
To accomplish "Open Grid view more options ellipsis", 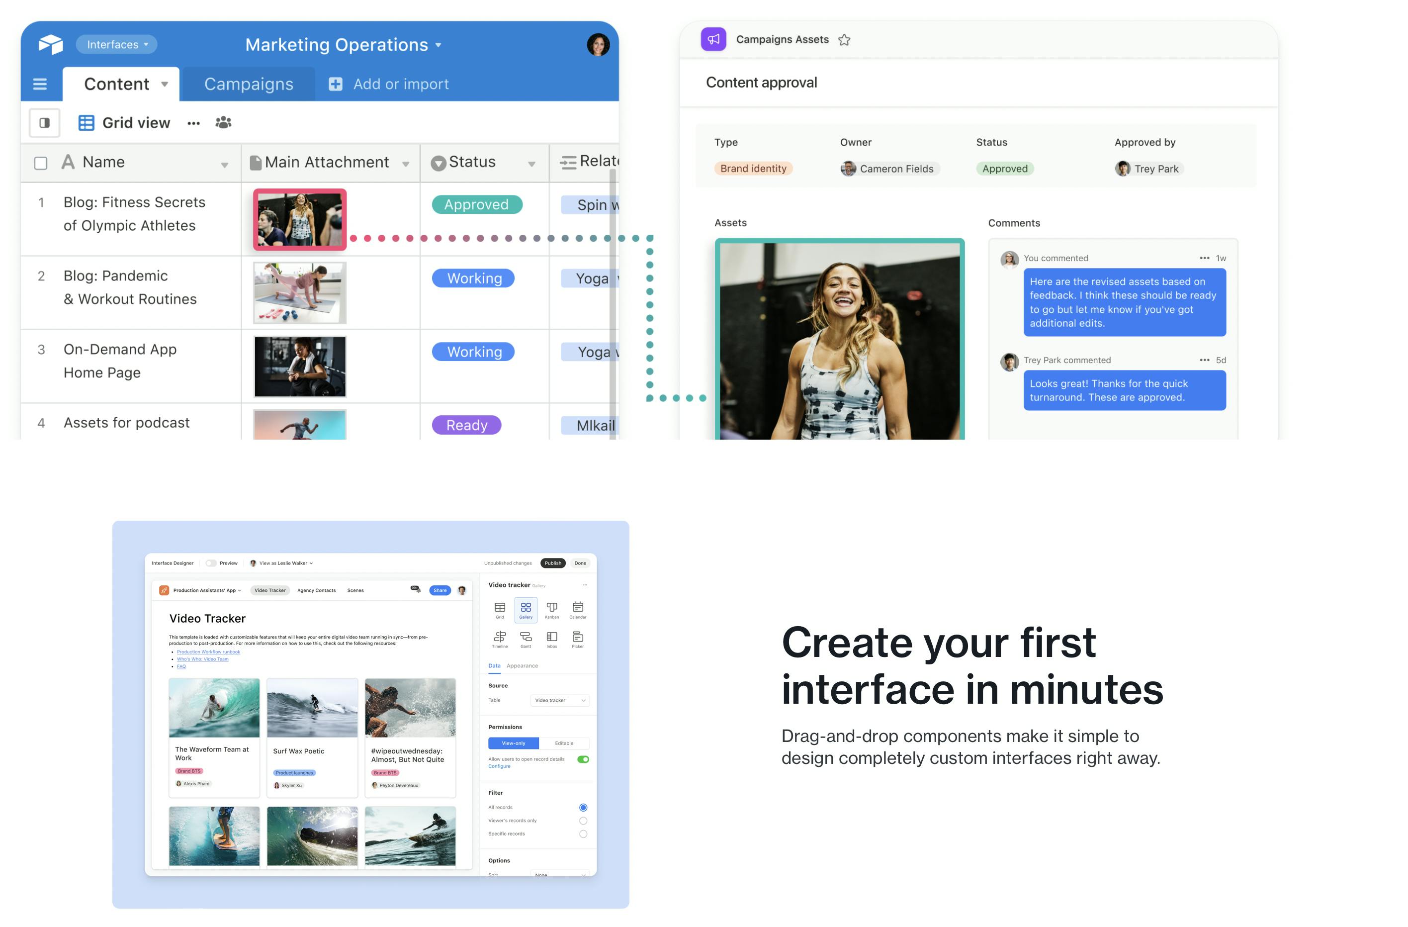I will click(193, 123).
